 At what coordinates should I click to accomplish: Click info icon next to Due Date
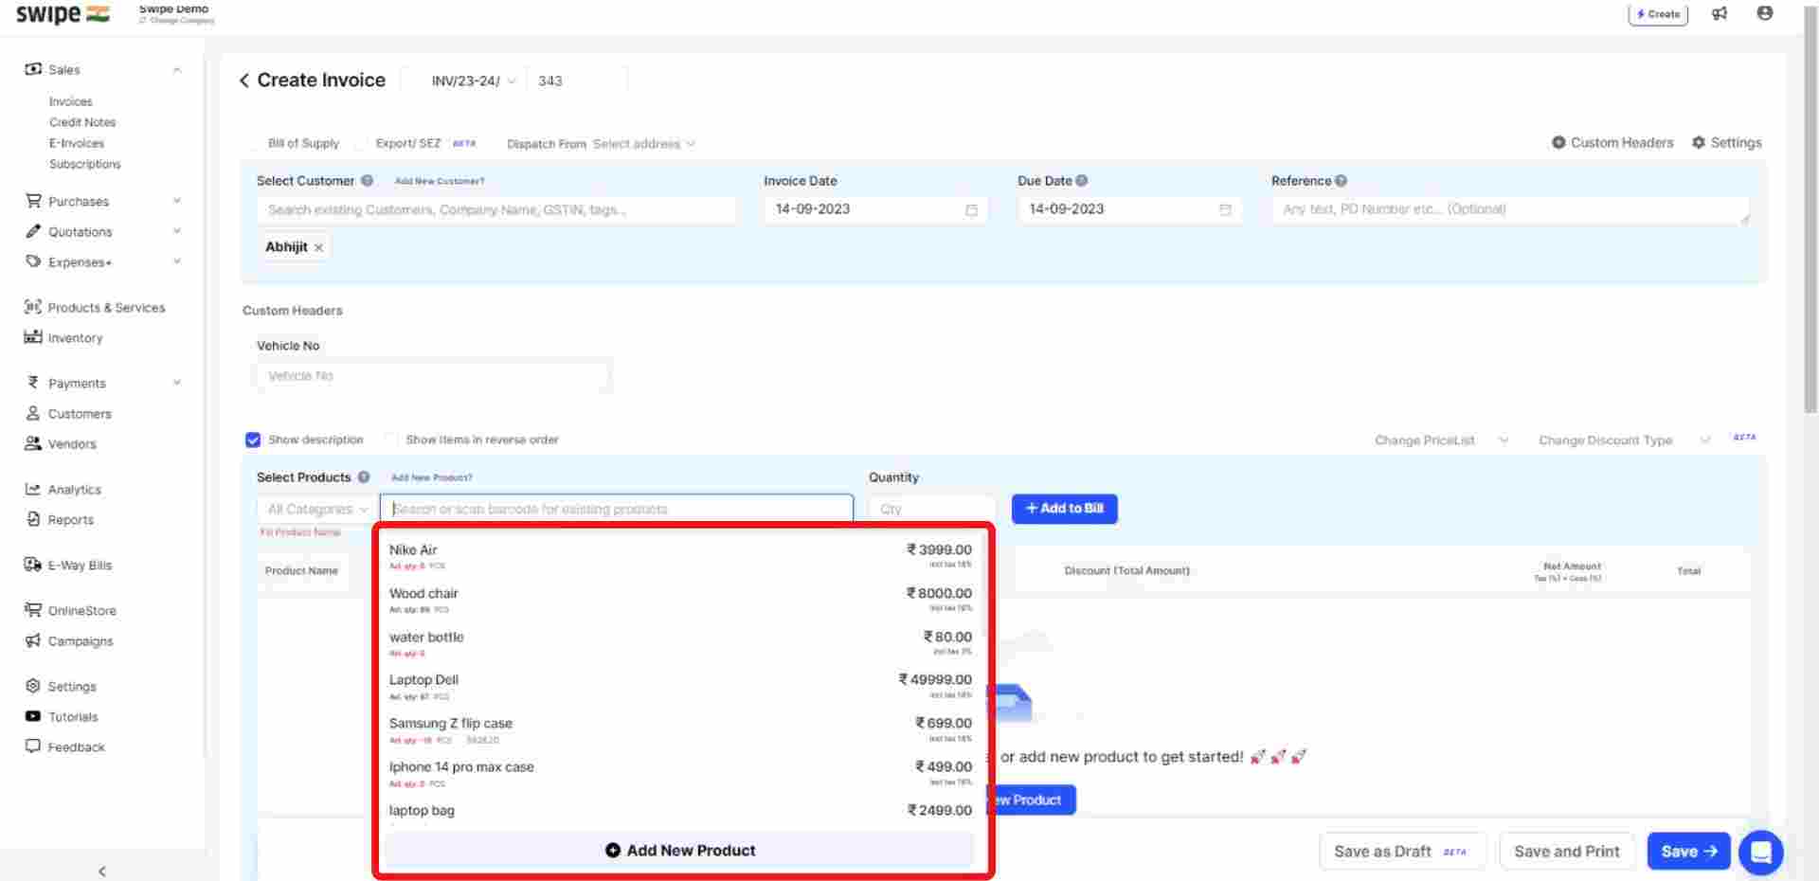(x=1082, y=180)
